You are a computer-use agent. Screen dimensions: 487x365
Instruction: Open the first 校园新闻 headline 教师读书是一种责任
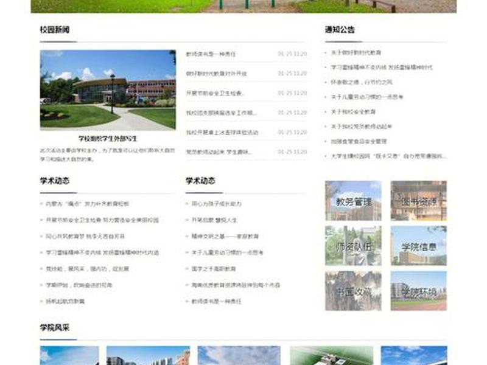[x=211, y=54]
